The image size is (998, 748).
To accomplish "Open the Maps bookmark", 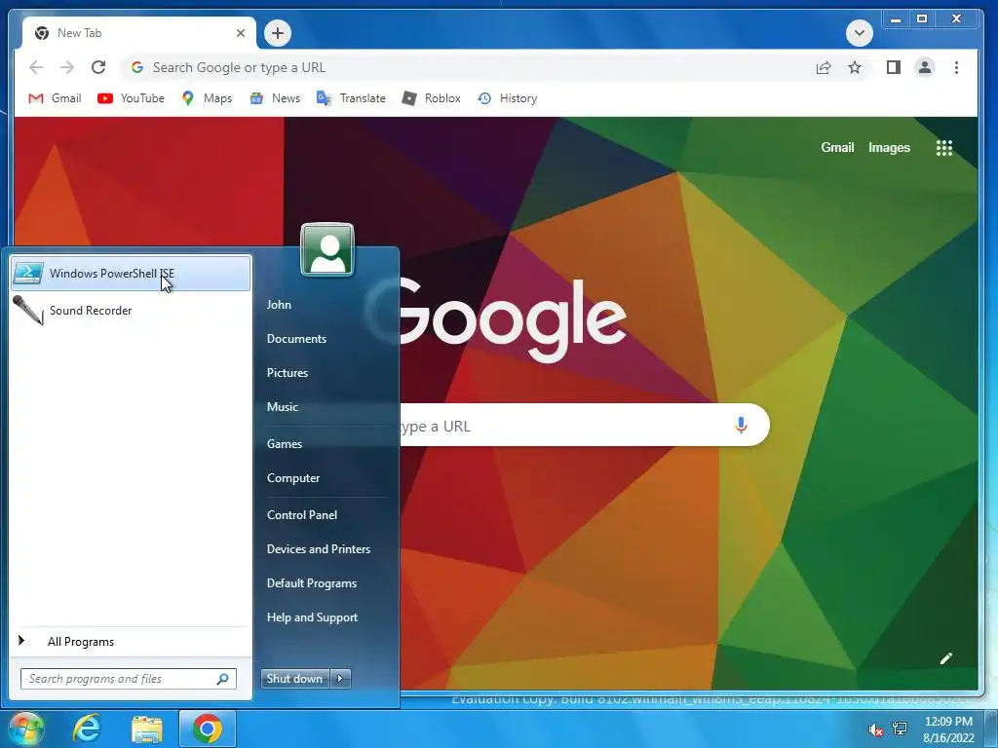I will point(207,98).
